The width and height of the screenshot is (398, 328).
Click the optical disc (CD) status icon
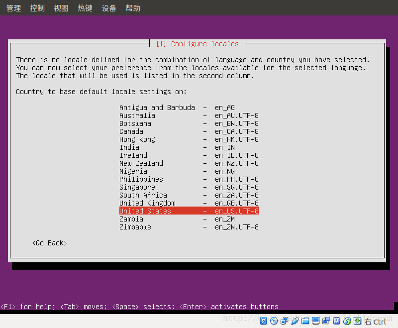click(274, 321)
